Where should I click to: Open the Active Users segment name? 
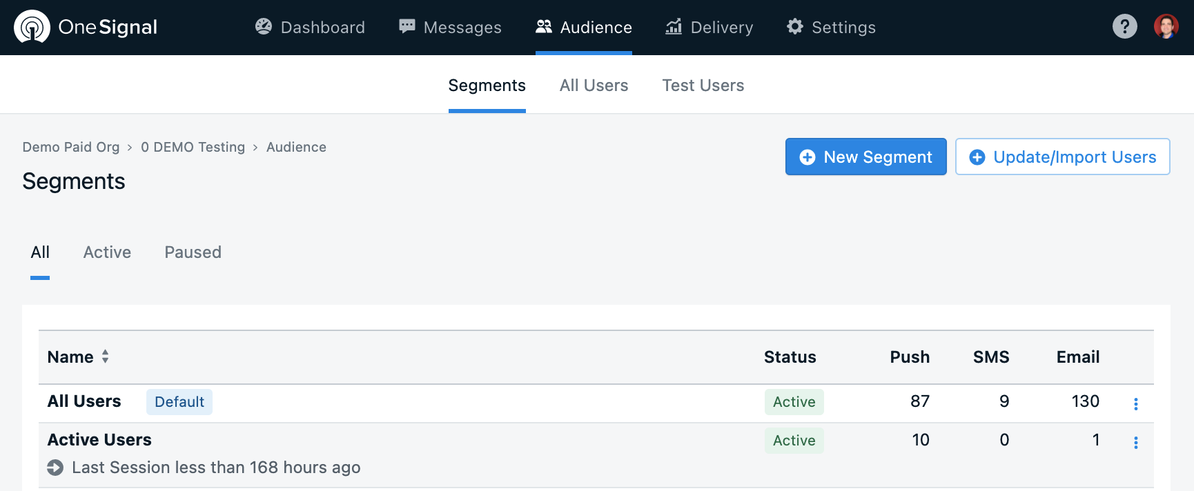coord(99,440)
